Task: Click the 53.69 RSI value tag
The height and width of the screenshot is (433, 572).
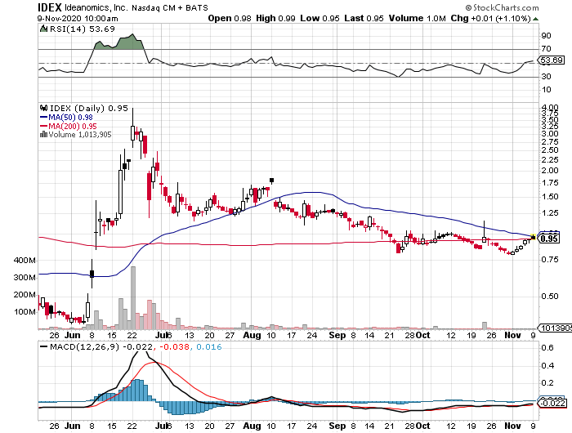Action: pos(552,60)
